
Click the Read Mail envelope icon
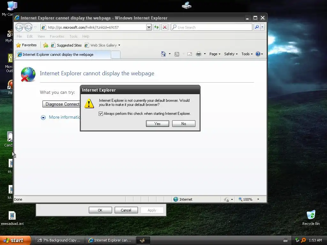tap(190, 54)
